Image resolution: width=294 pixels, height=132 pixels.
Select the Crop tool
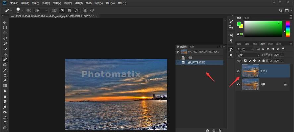tap(5, 54)
